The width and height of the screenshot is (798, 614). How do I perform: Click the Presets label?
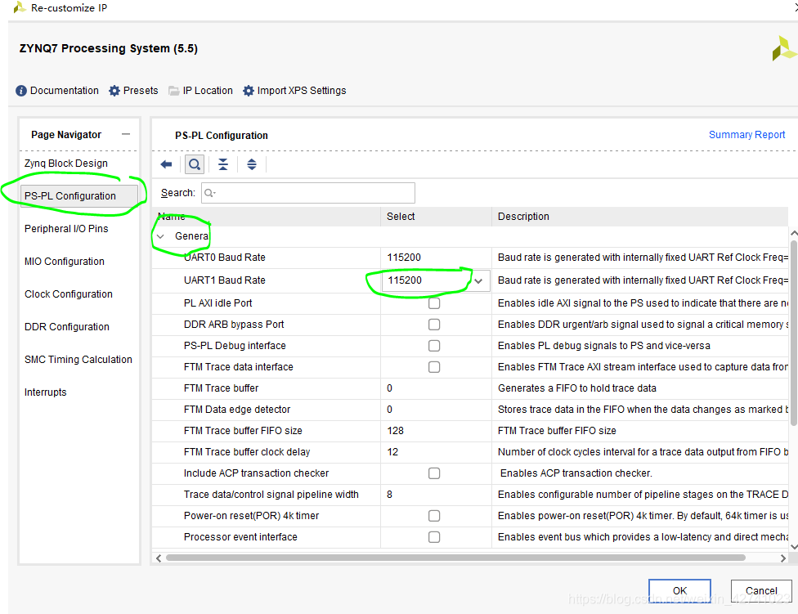pos(141,91)
